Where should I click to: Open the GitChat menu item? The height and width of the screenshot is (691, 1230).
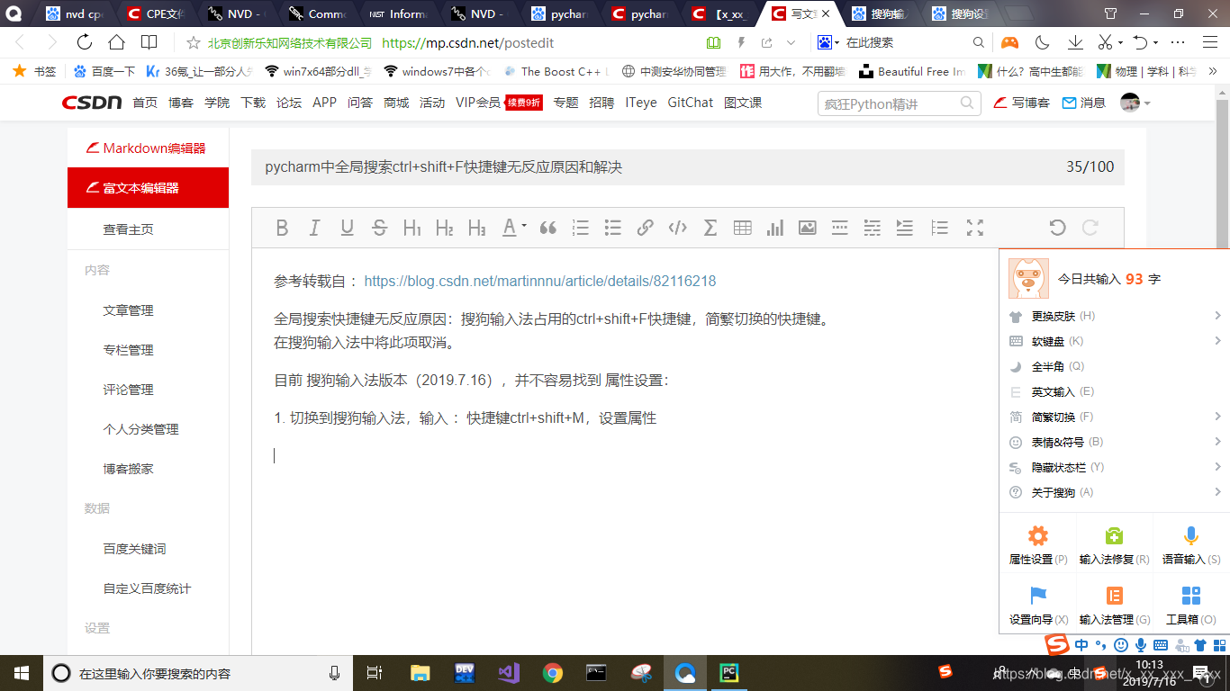tap(690, 103)
